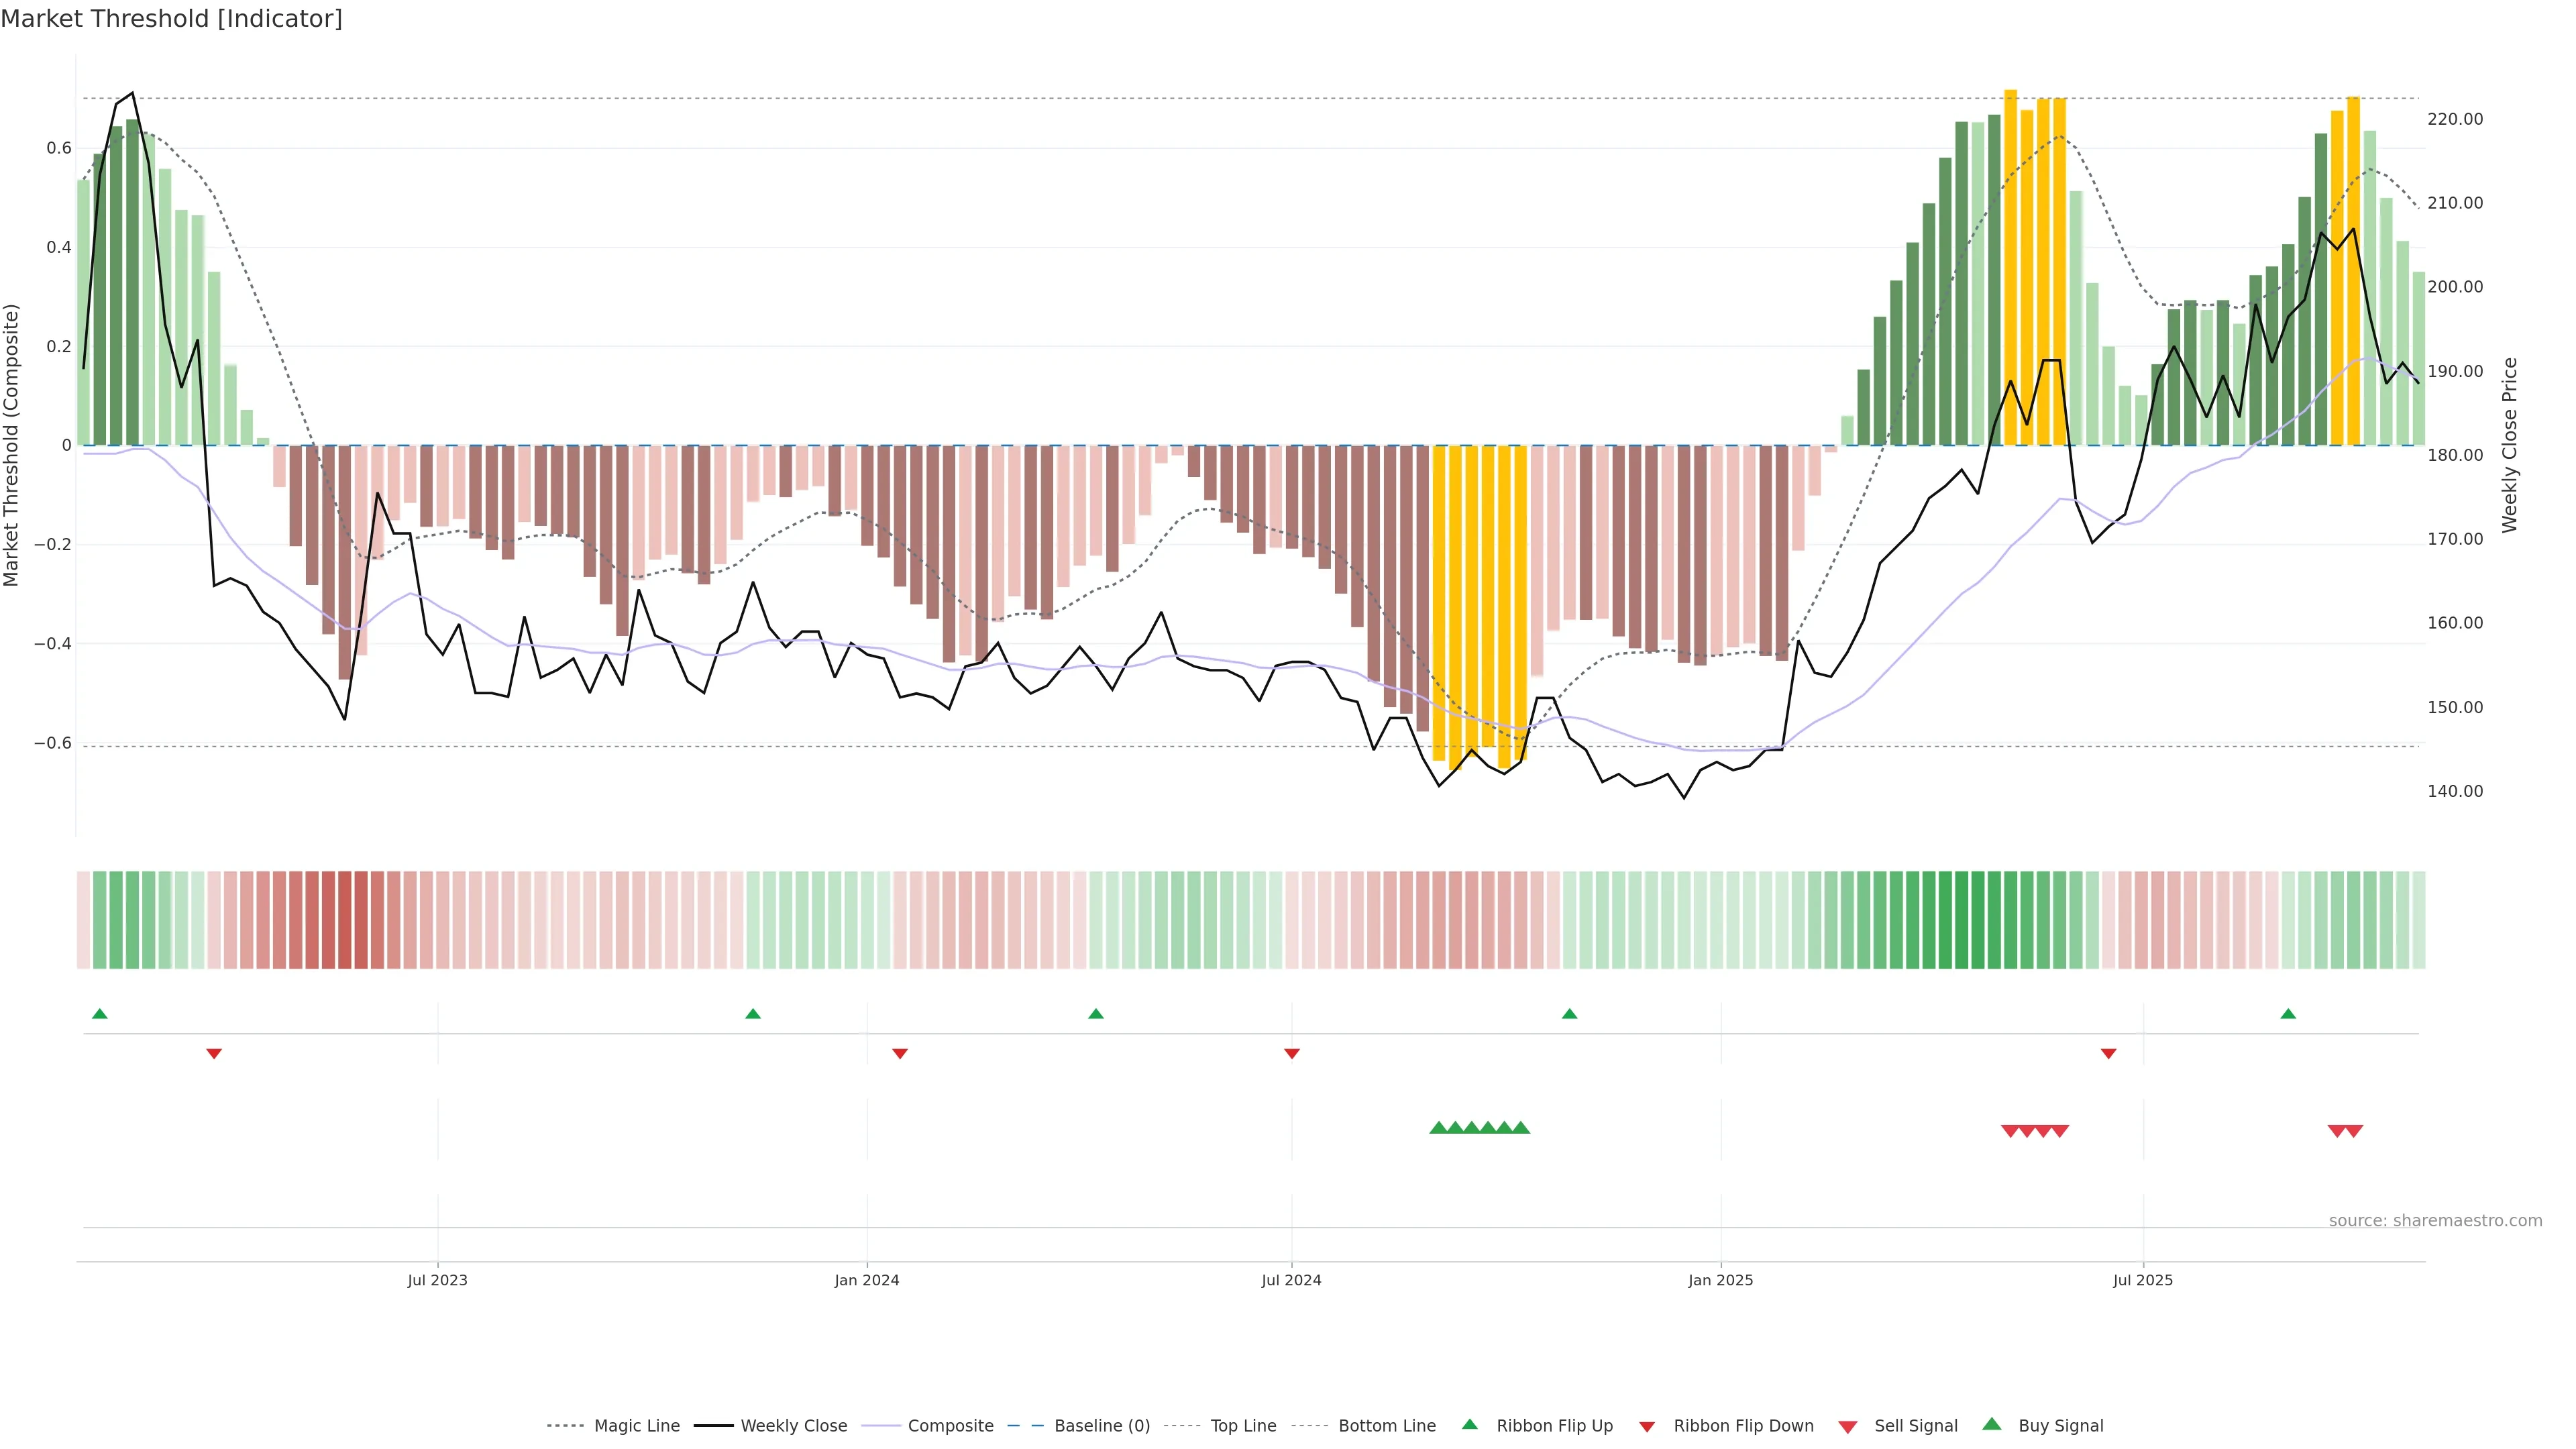Click the Top Line legend label
Viewport: 2576px width, 1449px height.
1243,1426
